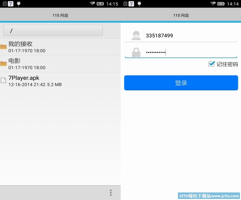Open the 电影 folder icon
Screen dimensions: 241x200
click(x=3, y=64)
